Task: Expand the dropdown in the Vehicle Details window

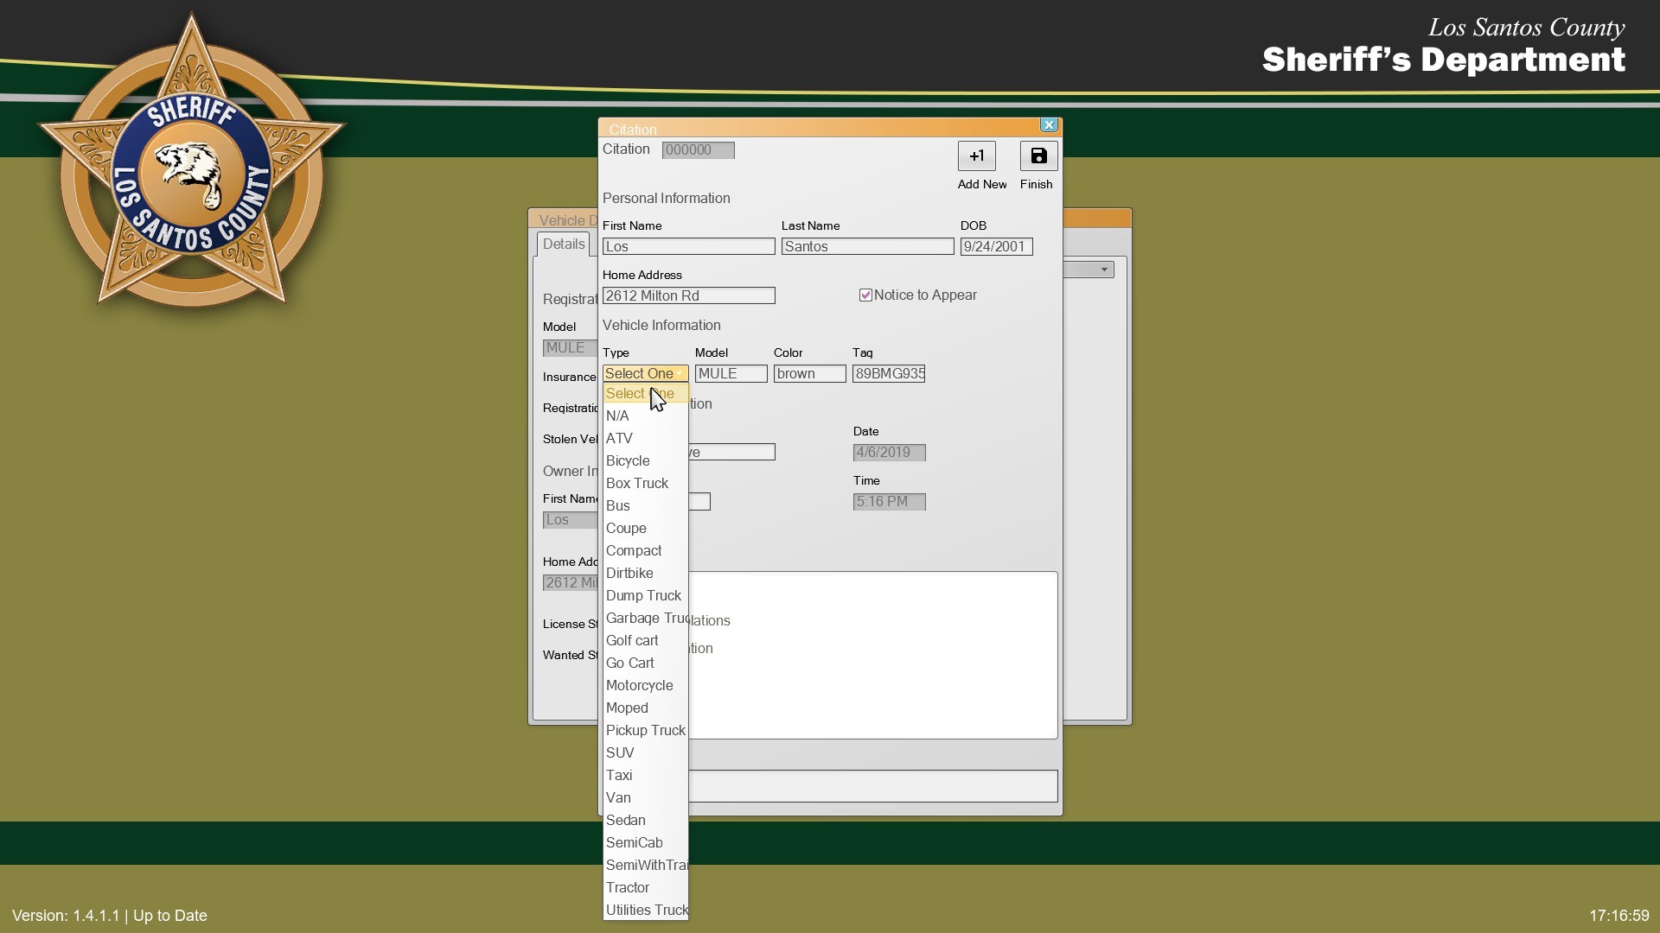Action: point(1103,270)
